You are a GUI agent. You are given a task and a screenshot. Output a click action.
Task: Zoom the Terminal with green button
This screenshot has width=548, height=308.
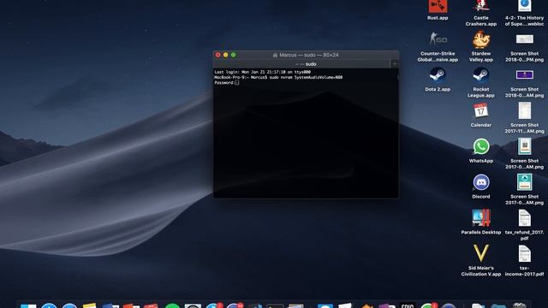coord(234,55)
